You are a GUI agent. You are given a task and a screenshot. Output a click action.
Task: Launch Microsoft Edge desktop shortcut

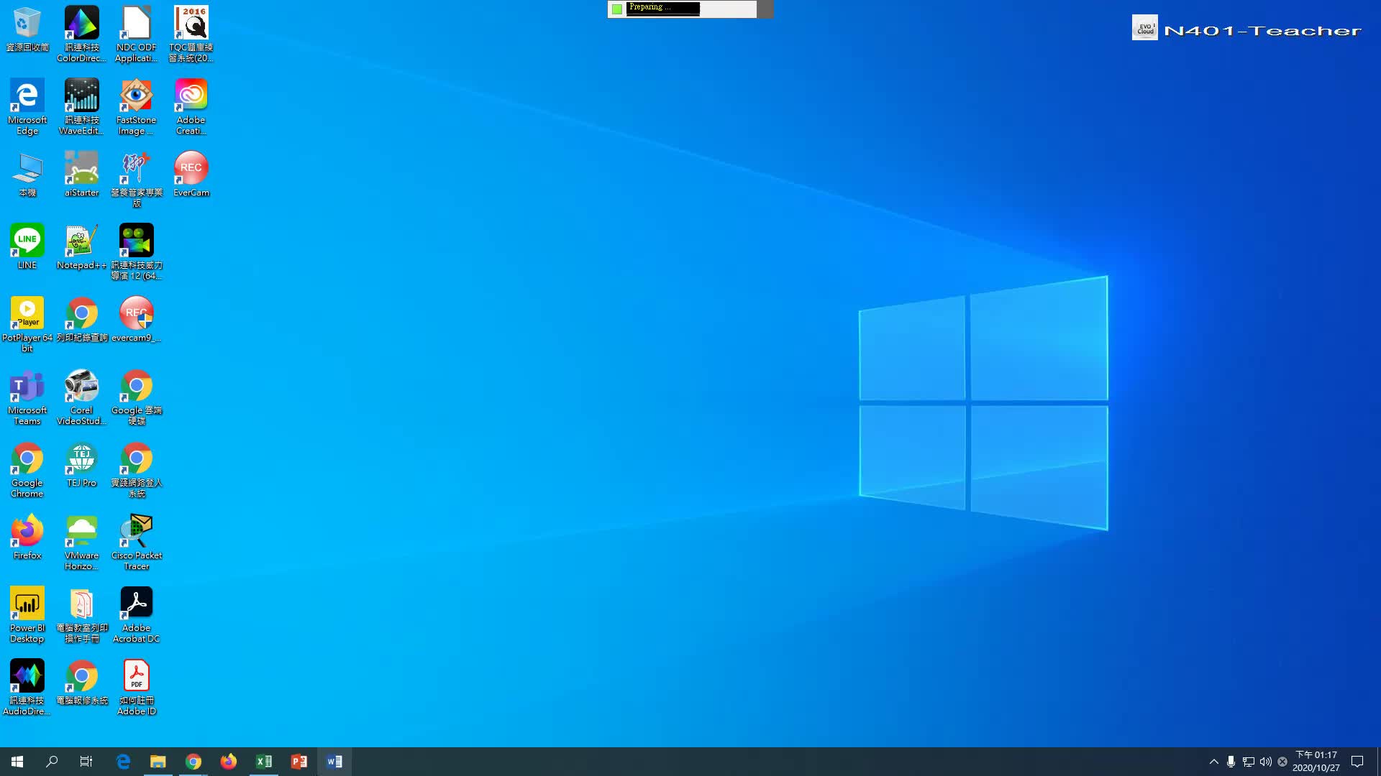click(27, 106)
